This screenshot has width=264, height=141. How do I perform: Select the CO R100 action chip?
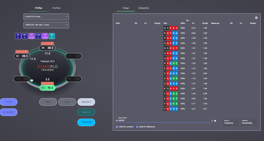(31, 36)
